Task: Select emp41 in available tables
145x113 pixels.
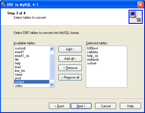Action: [32, 52]
